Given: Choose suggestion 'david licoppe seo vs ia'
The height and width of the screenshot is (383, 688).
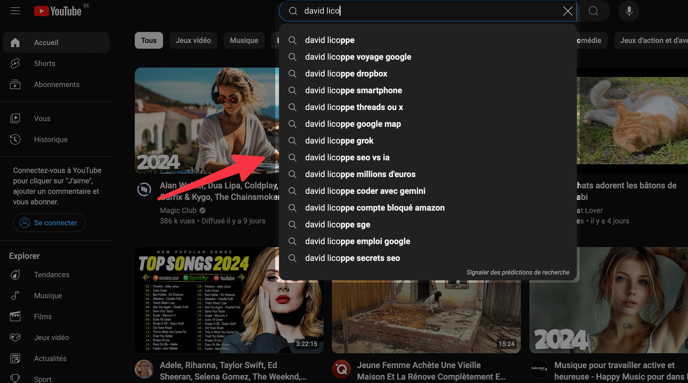Looking at the screenshot, I should [427, 157].
